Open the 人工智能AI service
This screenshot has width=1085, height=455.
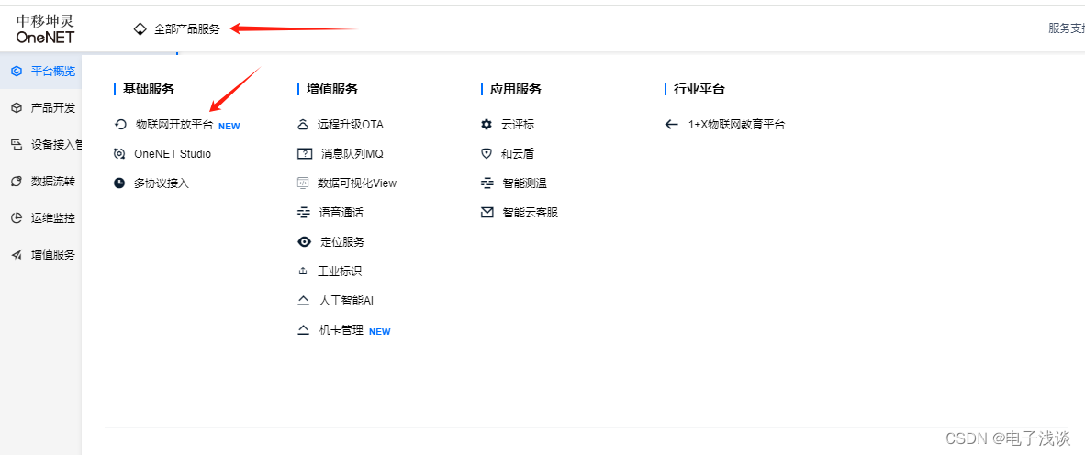tap(346, 301)
